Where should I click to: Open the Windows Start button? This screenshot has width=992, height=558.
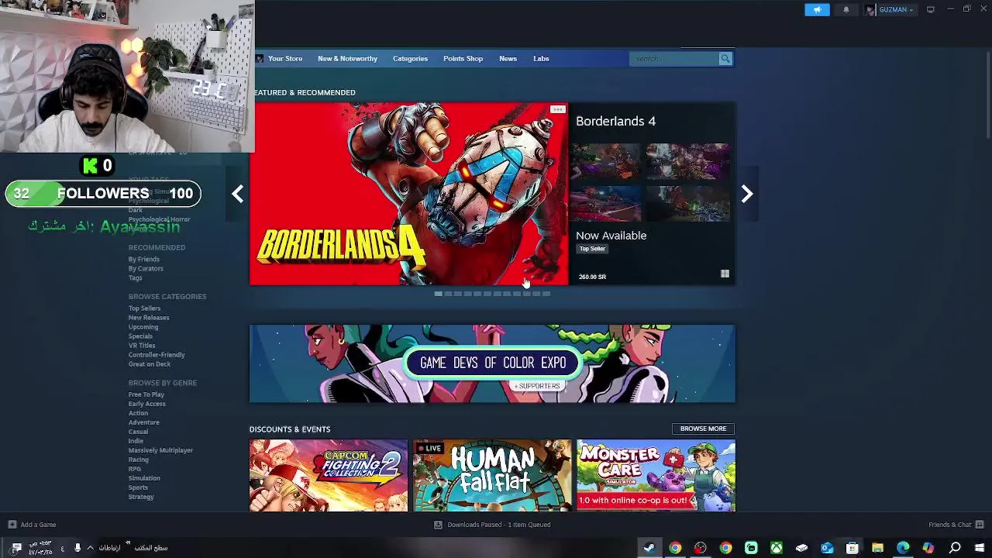click(980, 548)
